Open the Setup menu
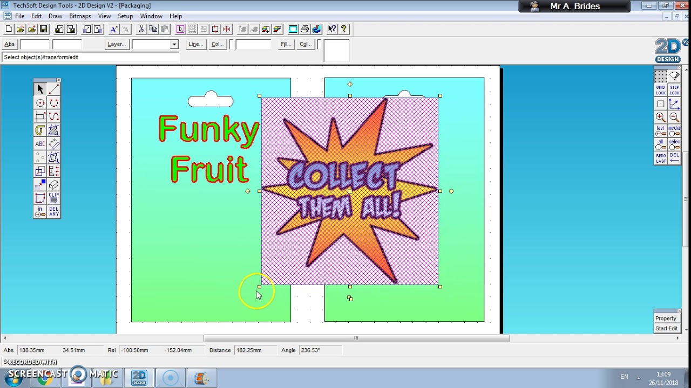Viewport: 691px width, 388px height. [x=125, y=16]
